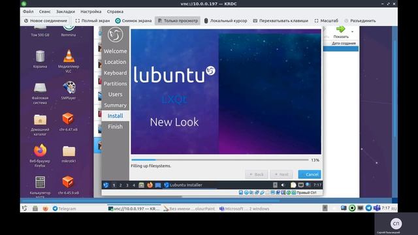Viewport: 418px width, 235px height.
Task: Click the Microsoft Teams tray icon on host
Action: (377, 208)
